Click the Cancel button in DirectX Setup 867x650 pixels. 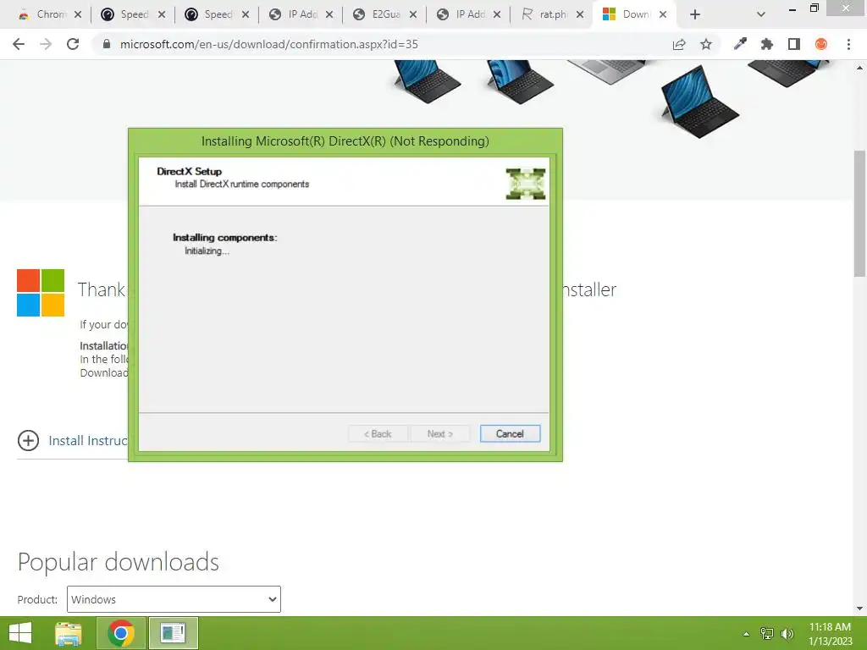[510, 434]
